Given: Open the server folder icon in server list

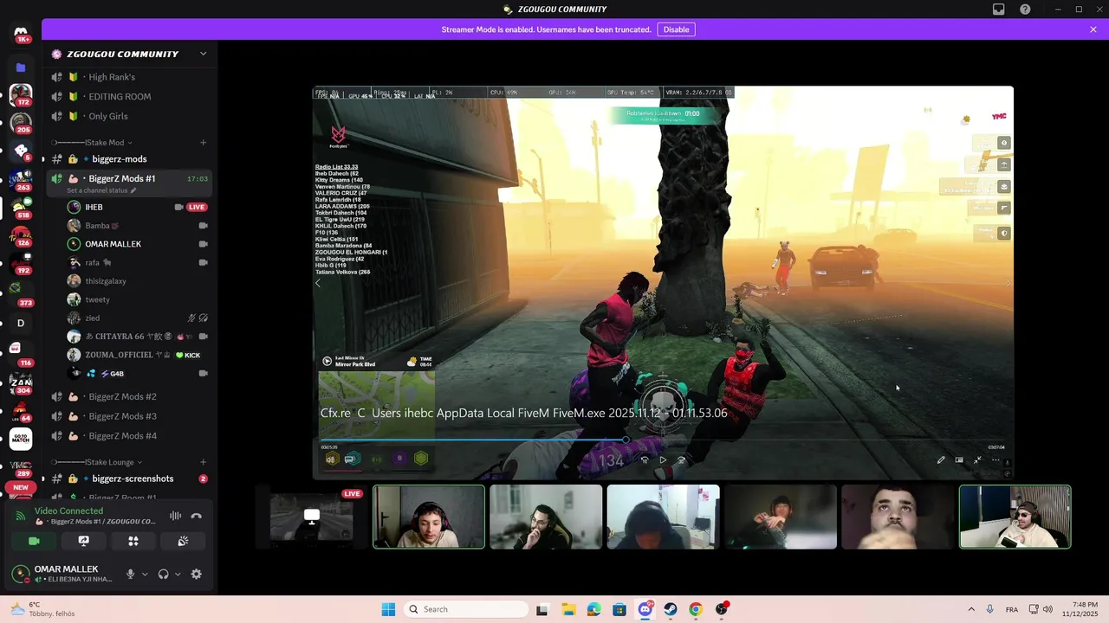Looking at the screenshot, I should (21, 67).
